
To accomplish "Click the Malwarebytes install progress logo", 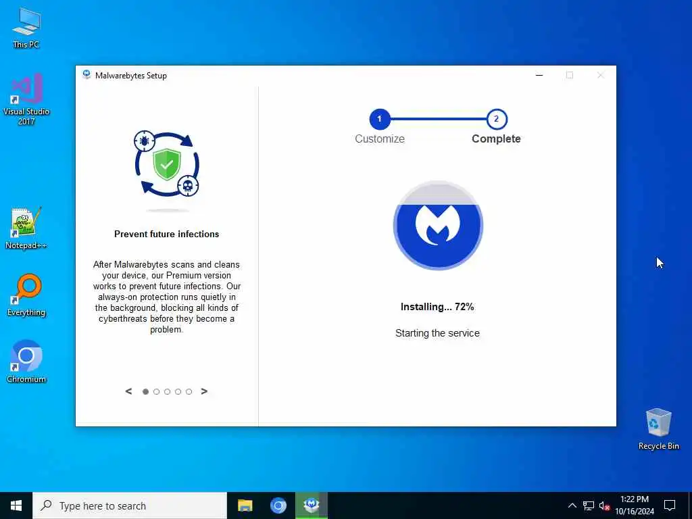I will 438,225.
